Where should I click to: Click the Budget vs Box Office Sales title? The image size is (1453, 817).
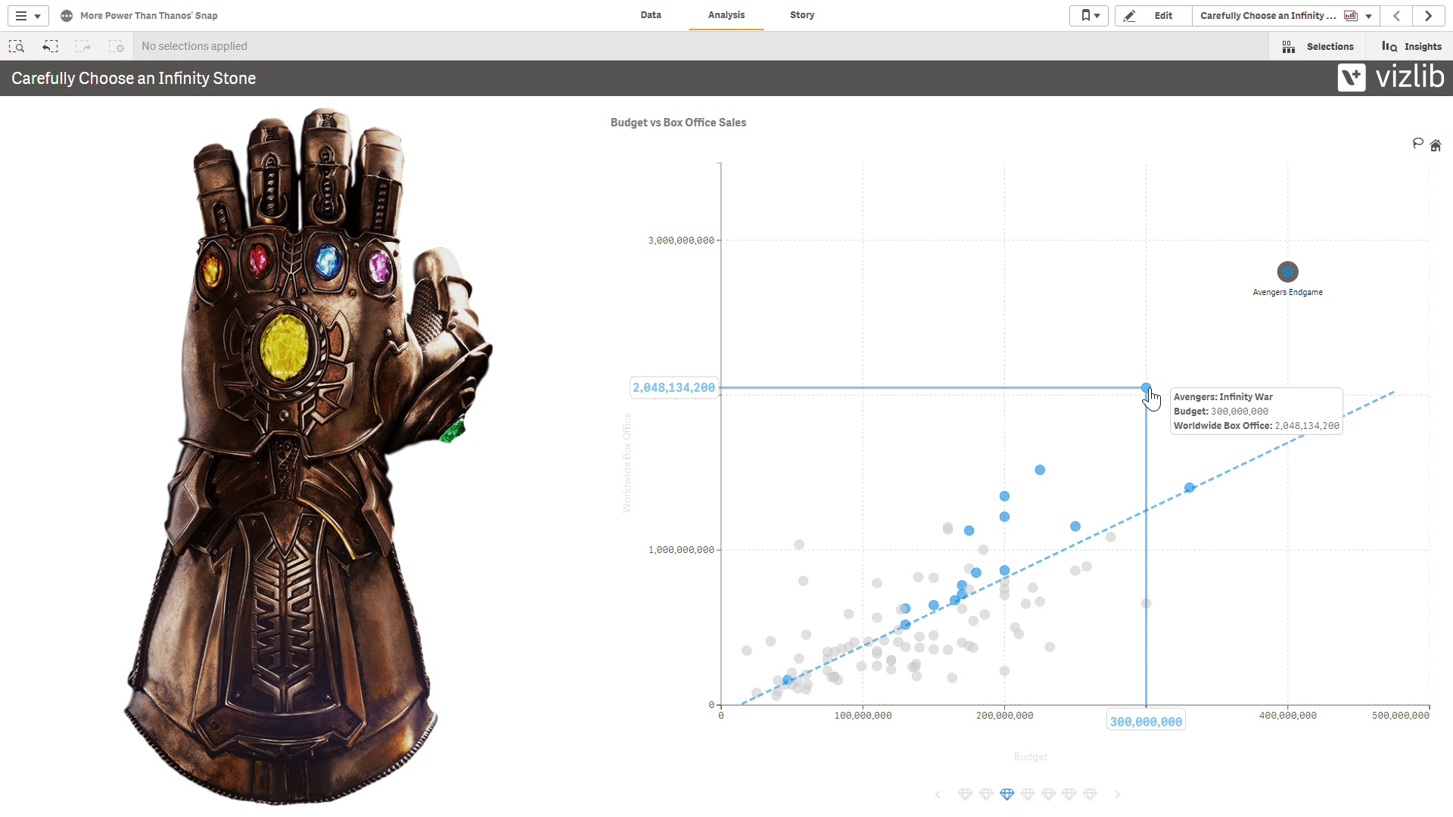[678, 123]
